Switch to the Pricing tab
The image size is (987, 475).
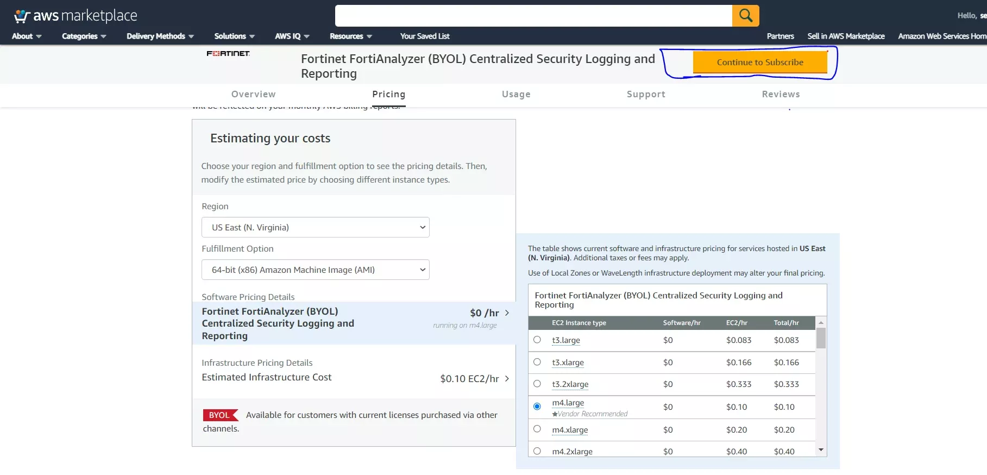(x=389, y=94)
